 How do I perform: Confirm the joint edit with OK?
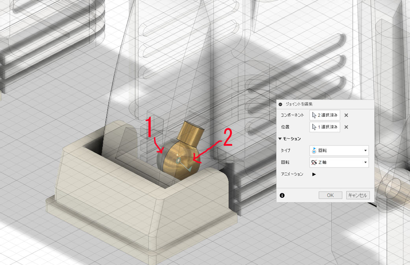(x=330, y=195)
